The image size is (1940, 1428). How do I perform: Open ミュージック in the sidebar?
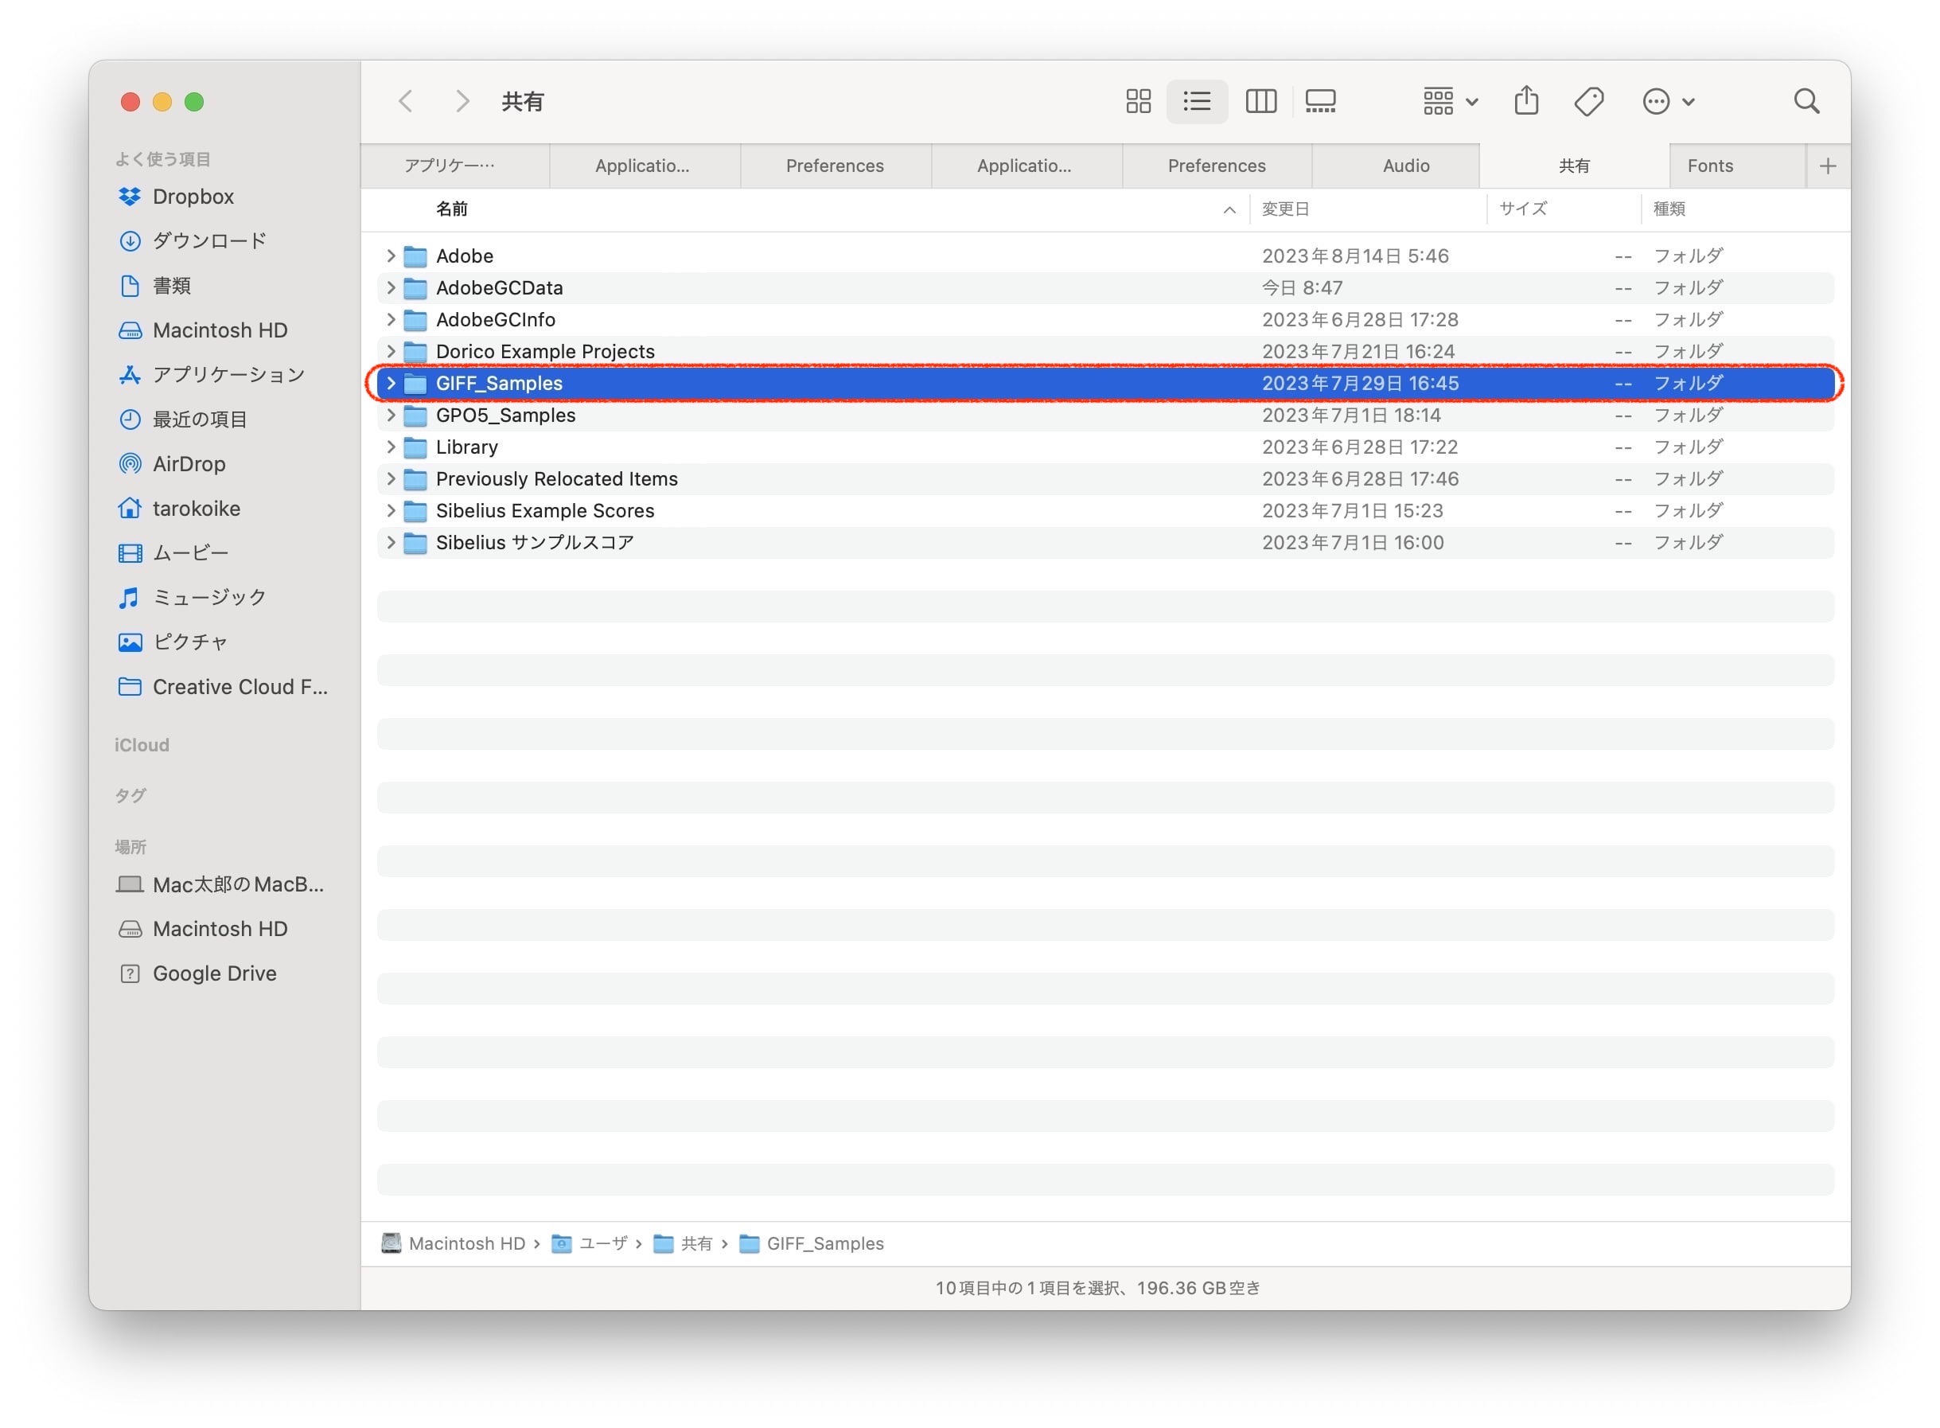tap(192, 597)
